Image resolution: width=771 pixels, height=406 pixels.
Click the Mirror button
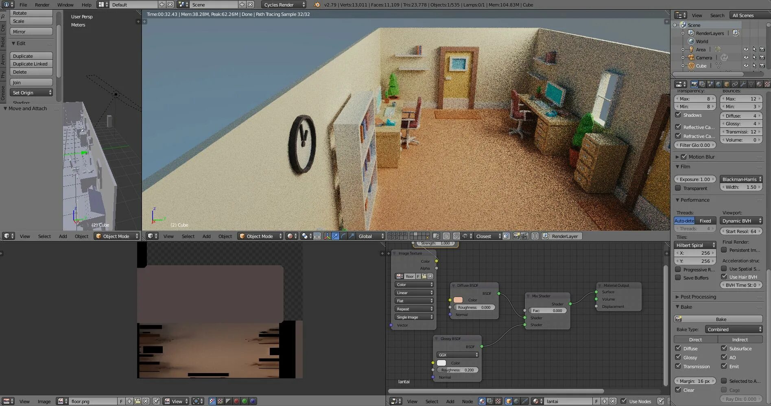point(31,31)
